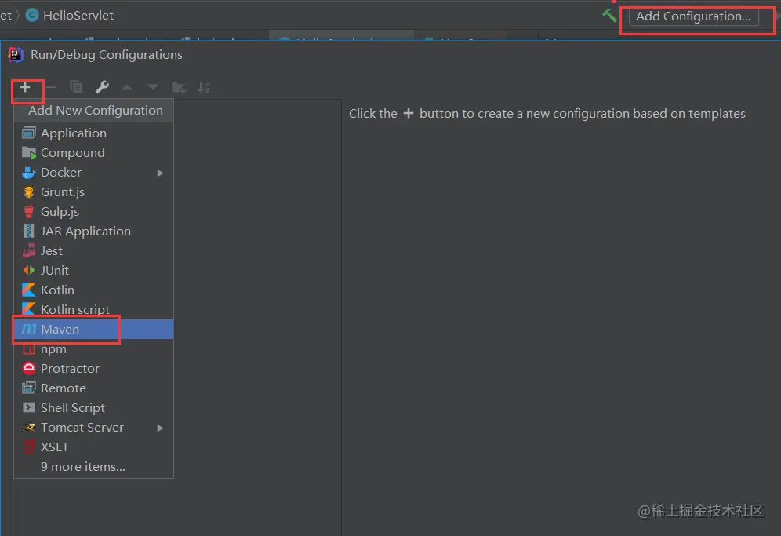Click the Copy Configuration icon
This screenshot has width=781, height=536.
[76, 87]
